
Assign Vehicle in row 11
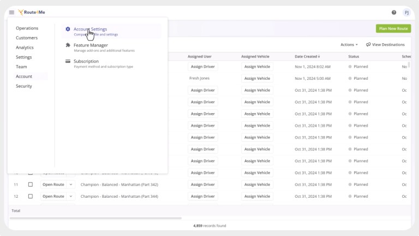(257, 184)
